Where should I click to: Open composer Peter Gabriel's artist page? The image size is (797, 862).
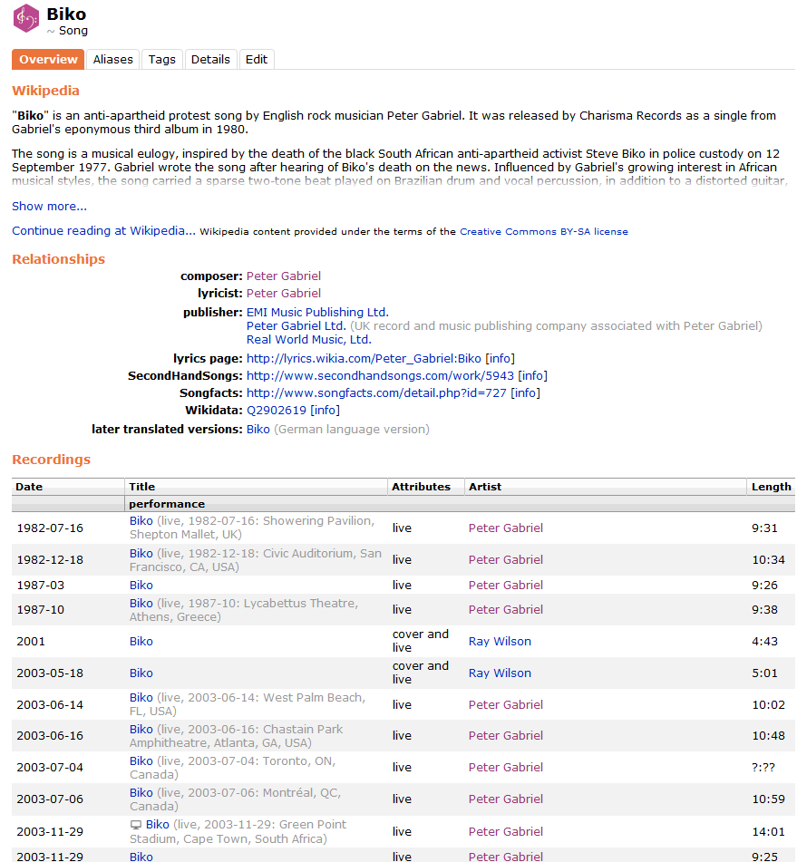(x=284, y=276)
